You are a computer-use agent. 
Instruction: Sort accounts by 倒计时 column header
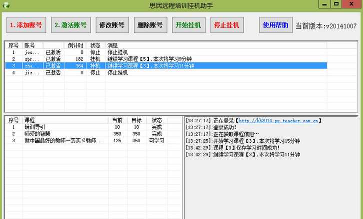tap(75, 45)
